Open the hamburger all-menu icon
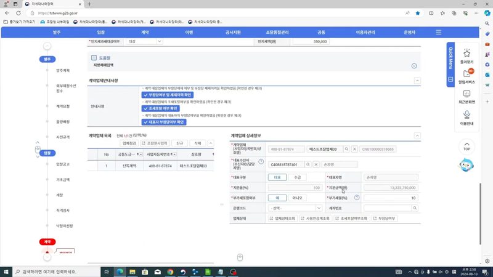Viewport: 493px width, 277px height. pyautogui.click(x=438, y=33)
